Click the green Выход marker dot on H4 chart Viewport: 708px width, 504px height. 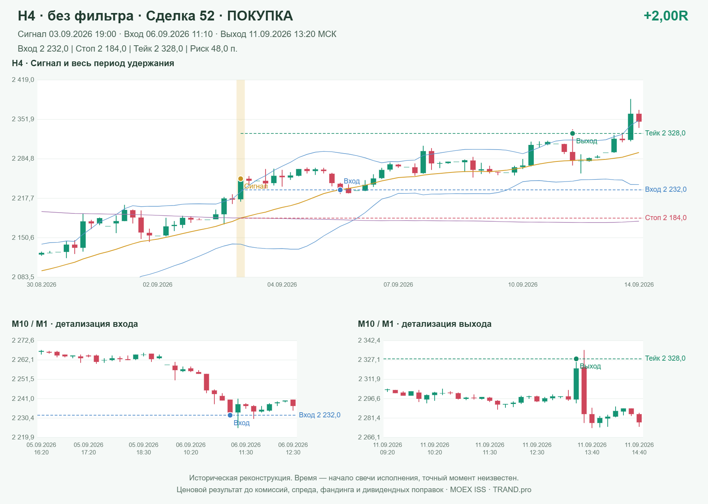point(573,133)
